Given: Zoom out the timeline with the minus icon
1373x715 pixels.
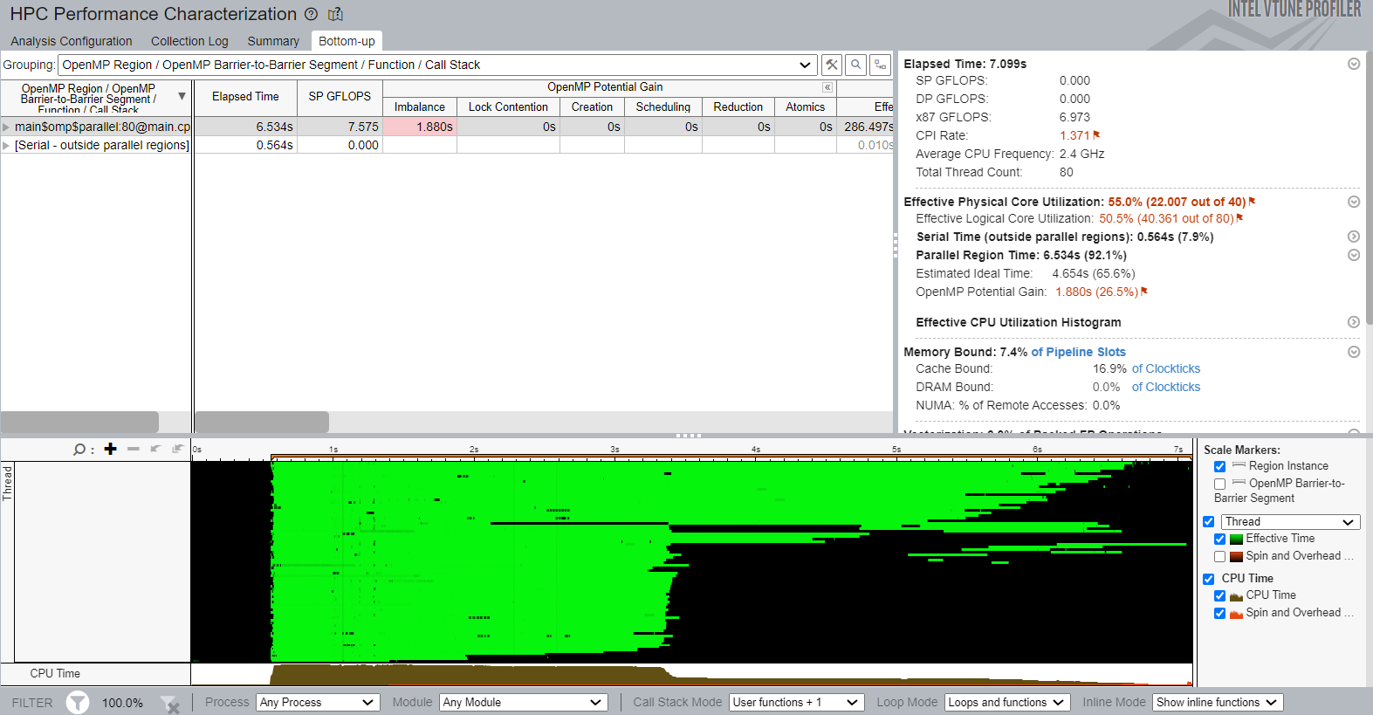Looking at the screenshot, I should click(134, 449).
